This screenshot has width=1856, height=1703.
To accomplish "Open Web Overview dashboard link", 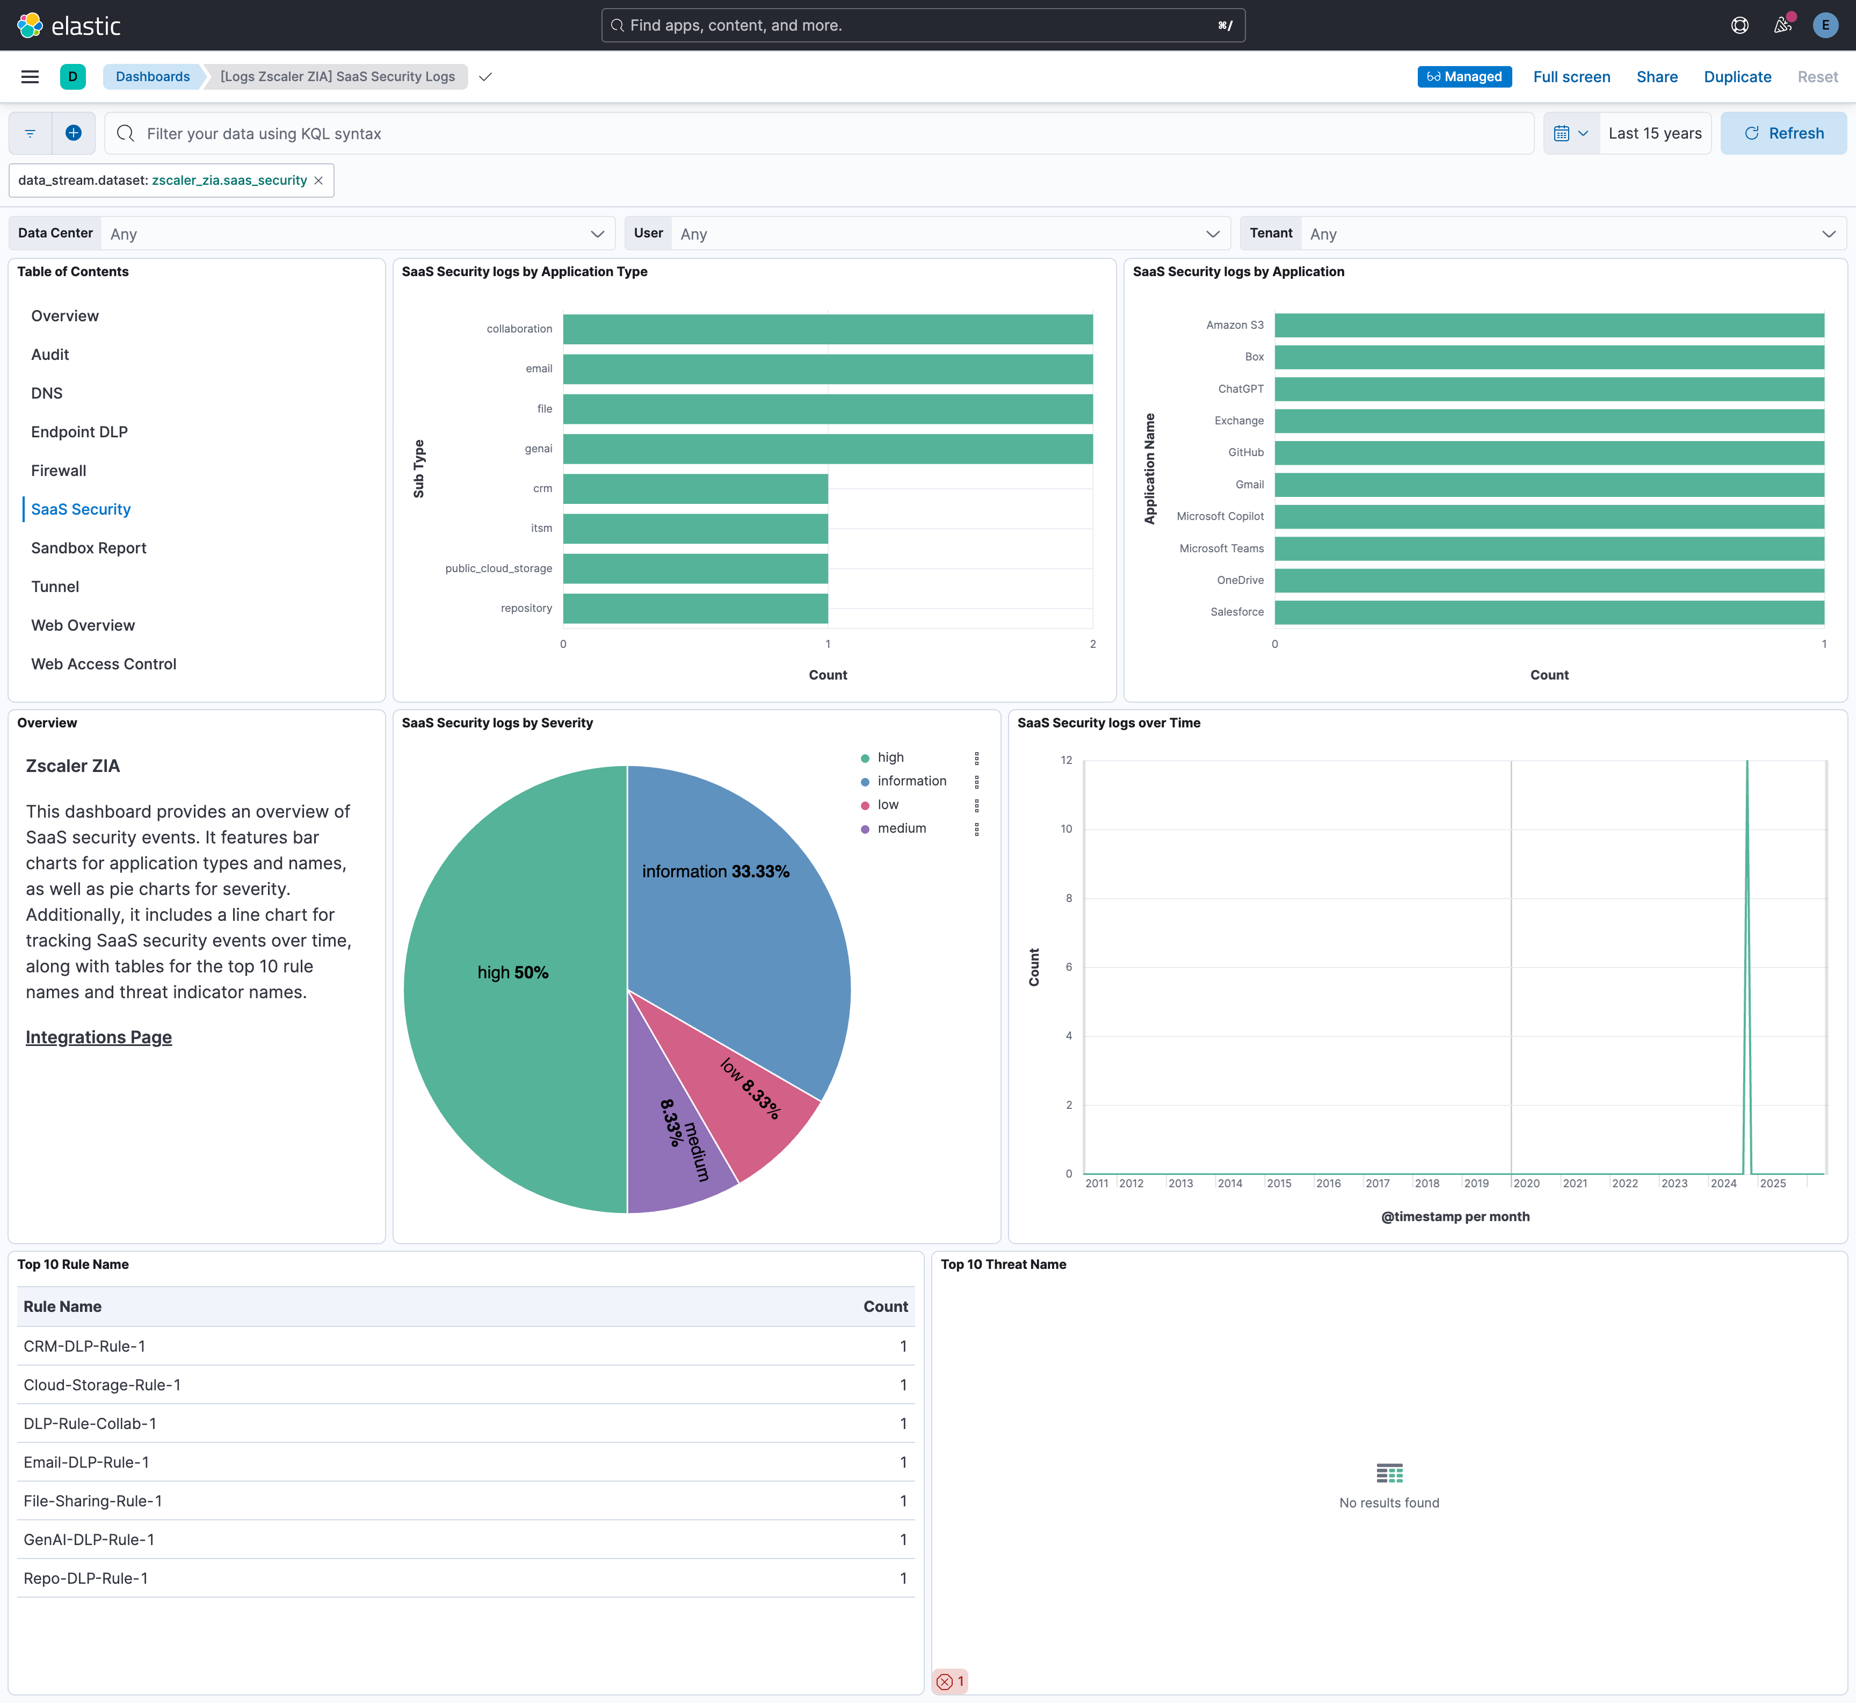I will 83,626.
